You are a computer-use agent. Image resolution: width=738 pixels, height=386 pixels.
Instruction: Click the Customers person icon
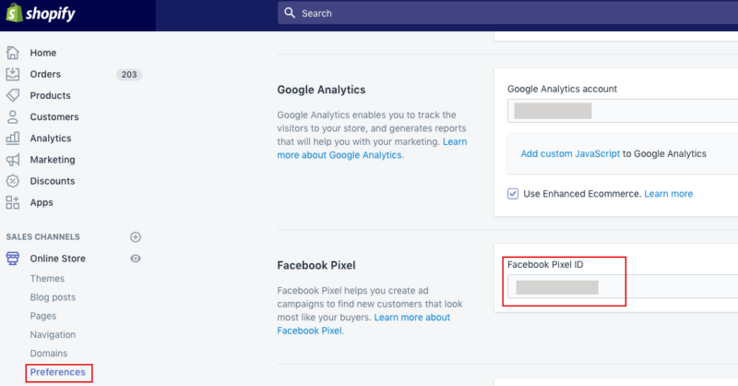pyautogui.click(x=13, y=117)
